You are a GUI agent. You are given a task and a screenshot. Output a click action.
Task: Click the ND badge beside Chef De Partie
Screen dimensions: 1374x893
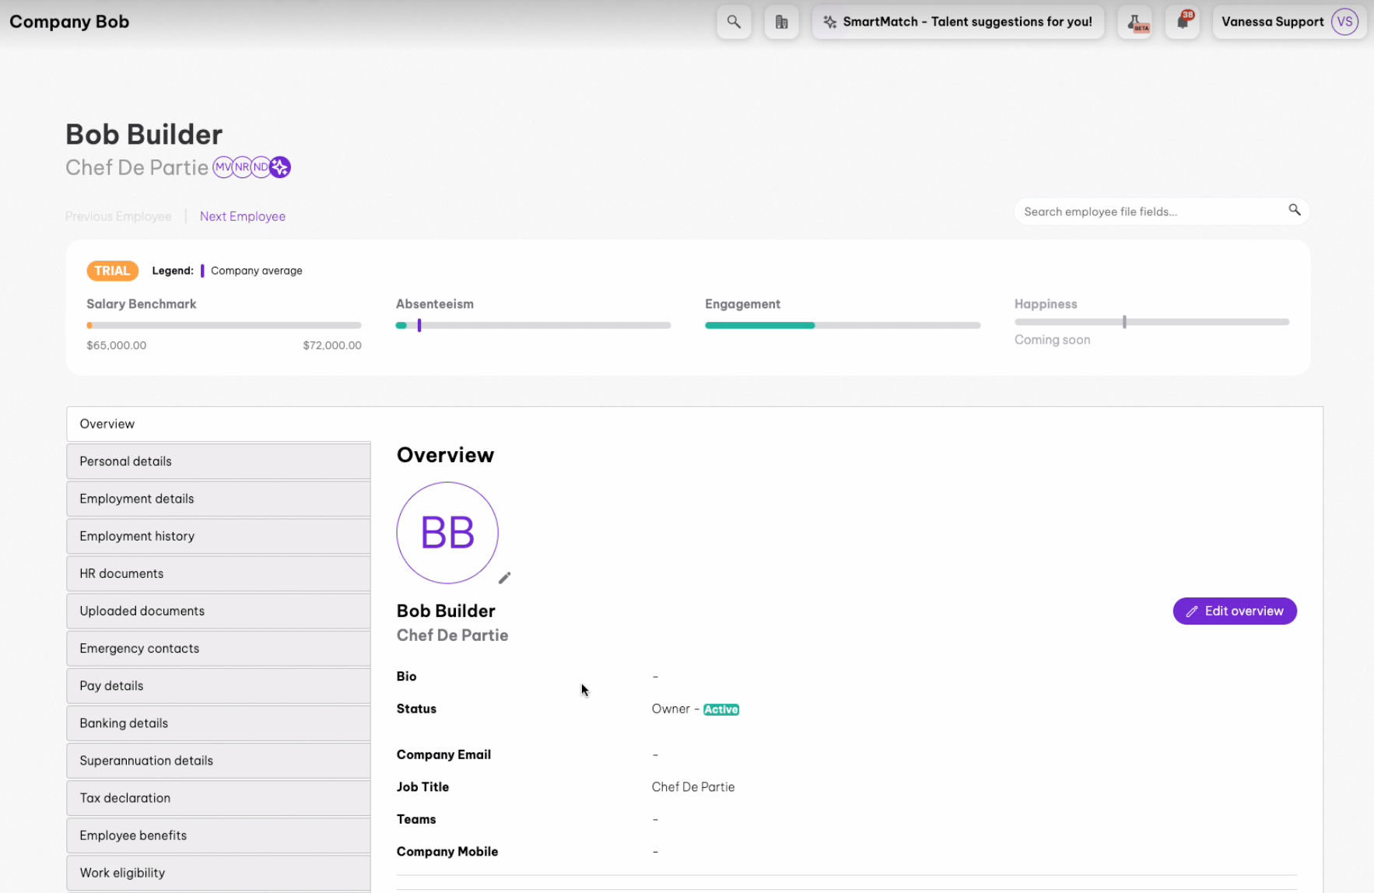point(261,167)
